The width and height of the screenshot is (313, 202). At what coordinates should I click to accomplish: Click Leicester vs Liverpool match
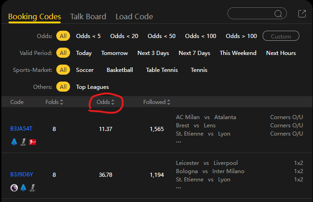point(207,163)
